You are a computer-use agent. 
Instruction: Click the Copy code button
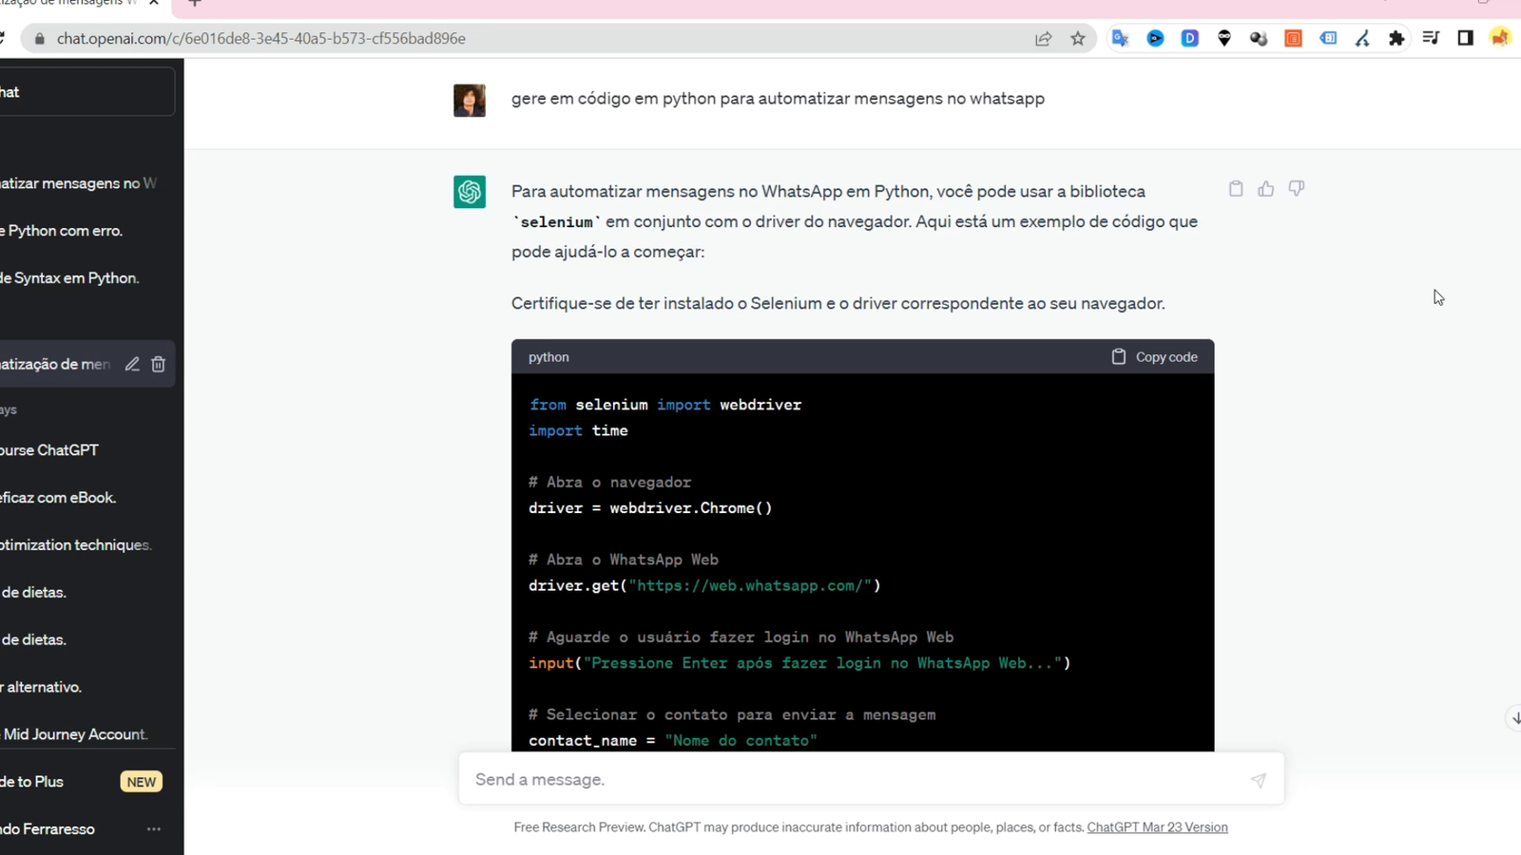coord(1155,357)
